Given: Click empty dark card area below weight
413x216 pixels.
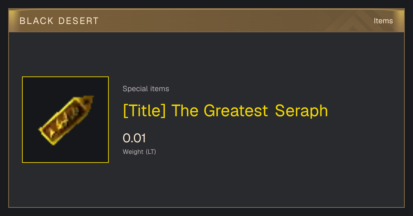Looking at the screenshot, I should click(241, 182).
